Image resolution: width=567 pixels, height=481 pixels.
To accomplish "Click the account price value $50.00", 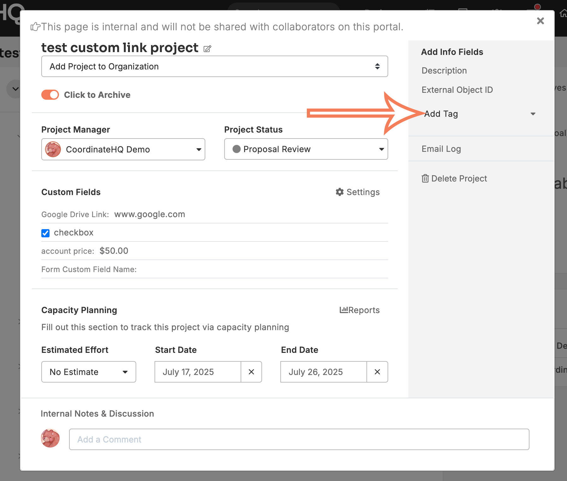I will (x=114, y=251).
